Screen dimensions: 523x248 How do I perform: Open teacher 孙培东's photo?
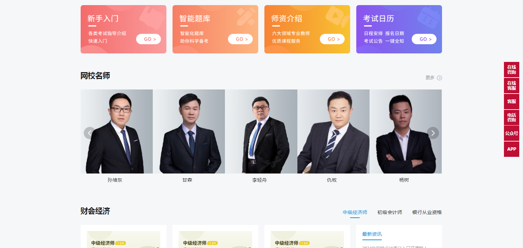[117, 131]
